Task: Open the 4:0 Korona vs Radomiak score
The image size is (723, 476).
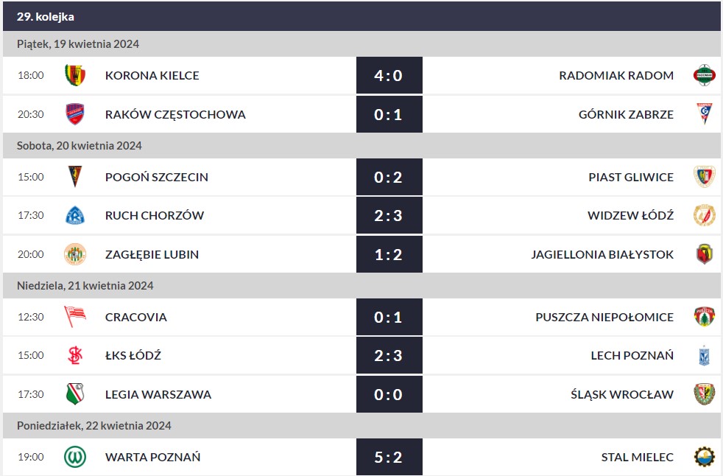Action: 389,75
